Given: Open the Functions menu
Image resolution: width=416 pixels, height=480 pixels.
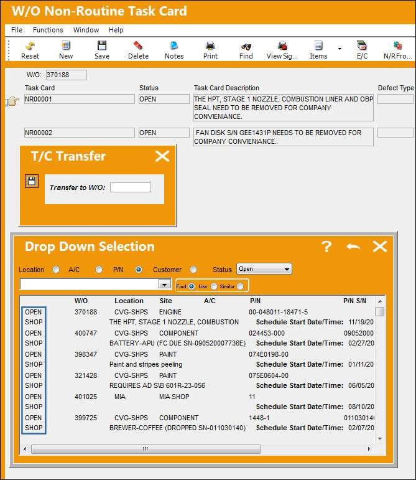Looking at the screenshot, I should [x=48, y=30].
